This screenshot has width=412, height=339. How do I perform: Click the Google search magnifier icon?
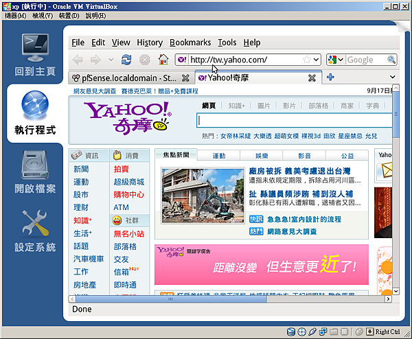[x=391, y=60]
